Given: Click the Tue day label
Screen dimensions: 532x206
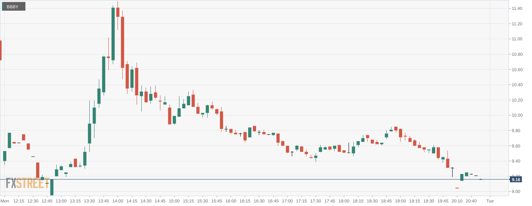Looking at the screenshot, I should point(490,201).
